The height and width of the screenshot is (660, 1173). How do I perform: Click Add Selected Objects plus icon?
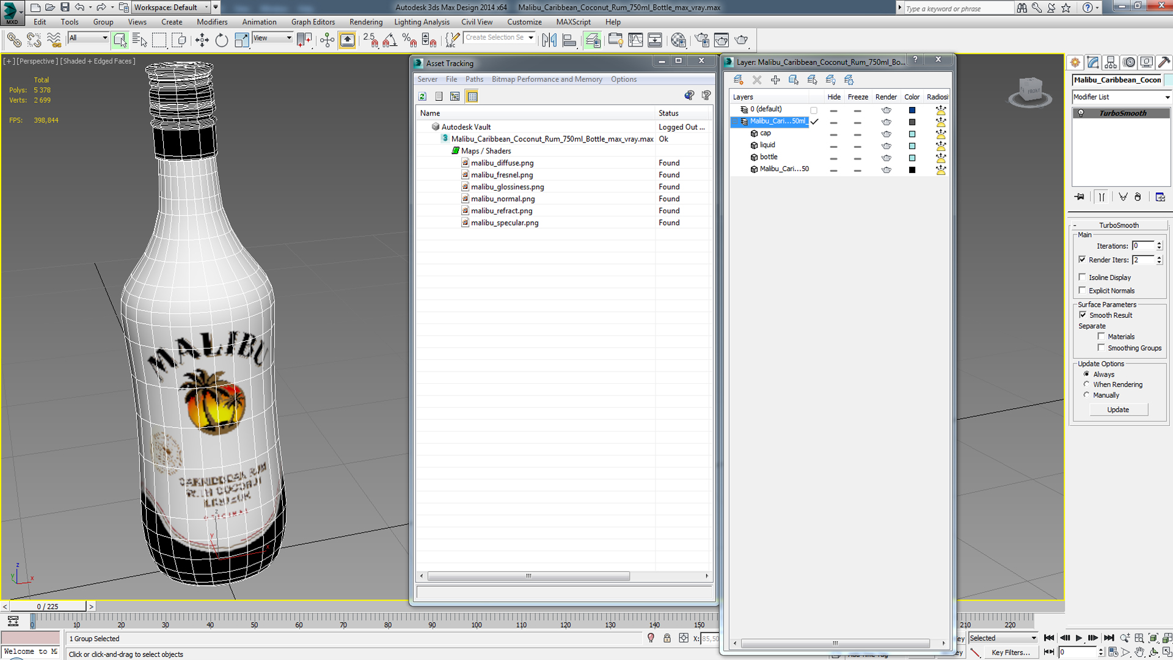[x=775, y=79]
